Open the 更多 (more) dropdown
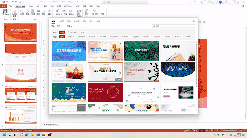The width and height of the screenshot is (247, 138). tap(103, 13)
